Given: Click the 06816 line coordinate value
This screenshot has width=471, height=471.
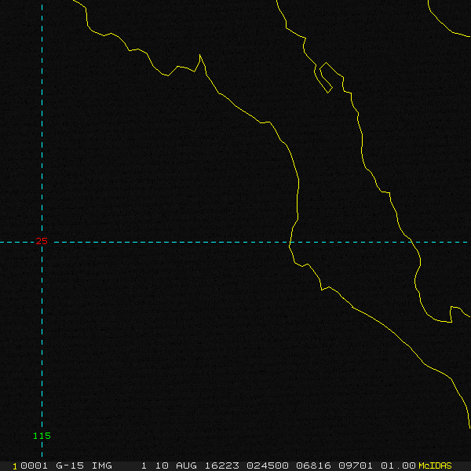Looking at the screenshot, I should click(x=313, y=466).
